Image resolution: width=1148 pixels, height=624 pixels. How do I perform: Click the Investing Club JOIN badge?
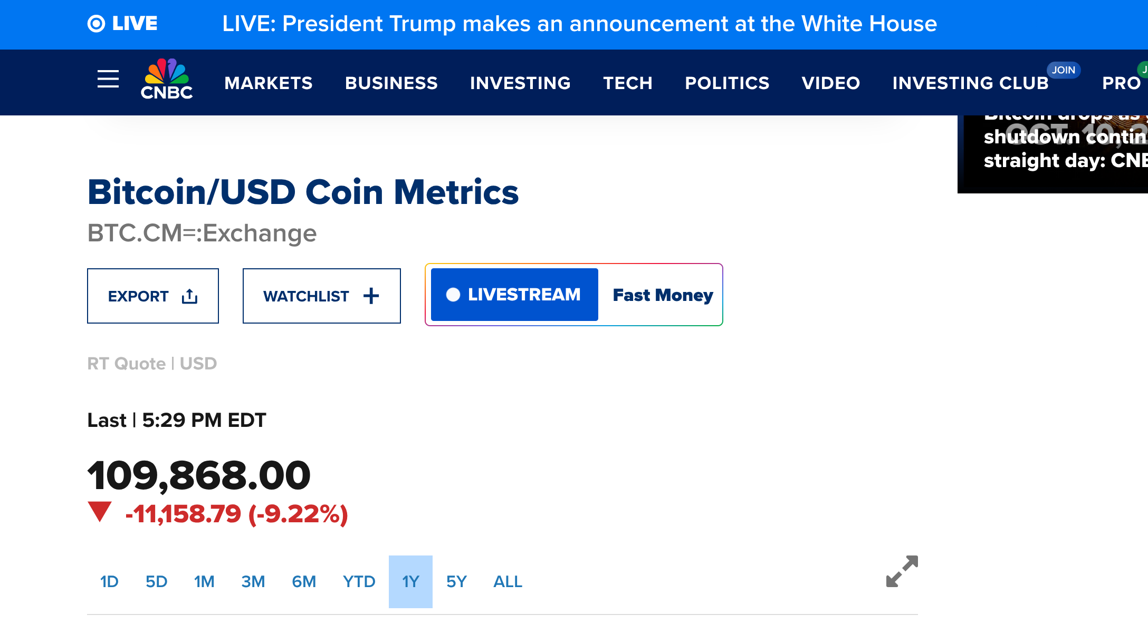pos(1063,70)
